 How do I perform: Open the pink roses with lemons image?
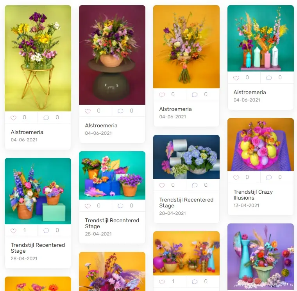coord(261,145)
